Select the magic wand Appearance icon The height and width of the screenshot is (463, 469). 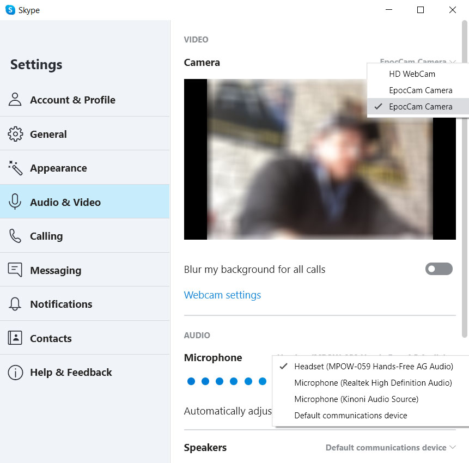point(15,168)
